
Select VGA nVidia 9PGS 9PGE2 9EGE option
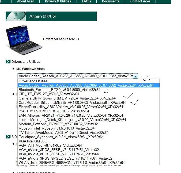coord(89,158)
